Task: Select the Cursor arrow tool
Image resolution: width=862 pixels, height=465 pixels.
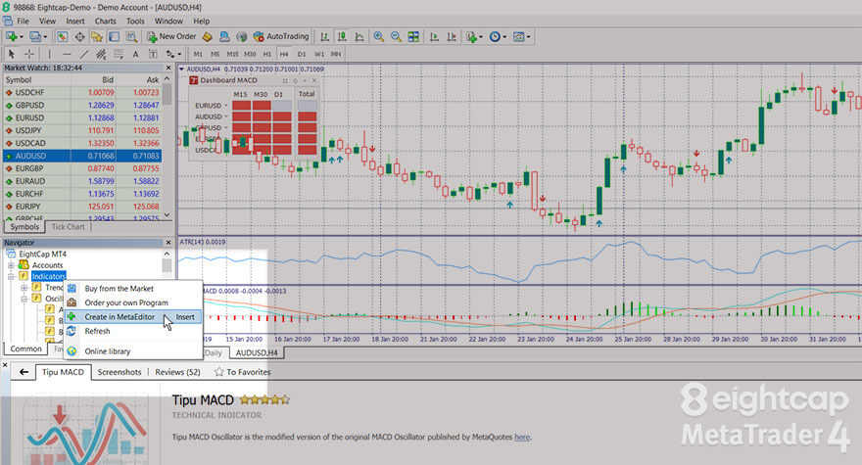Action: point(12,54)
